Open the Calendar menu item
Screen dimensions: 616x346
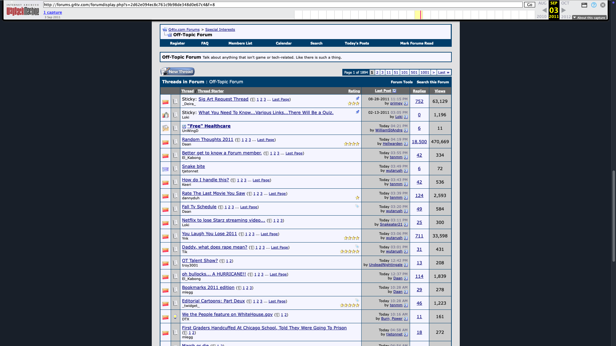(x=284, y=43)
